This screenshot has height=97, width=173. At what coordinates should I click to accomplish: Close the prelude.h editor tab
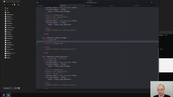[x=108, y=6]
